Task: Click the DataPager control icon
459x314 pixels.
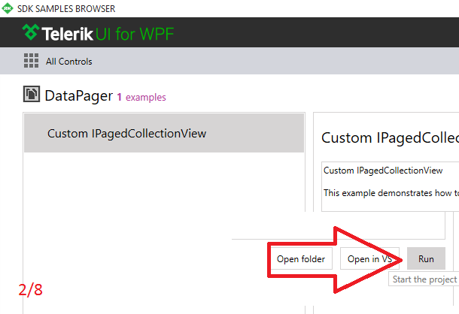Action: (x=32, y=94)
